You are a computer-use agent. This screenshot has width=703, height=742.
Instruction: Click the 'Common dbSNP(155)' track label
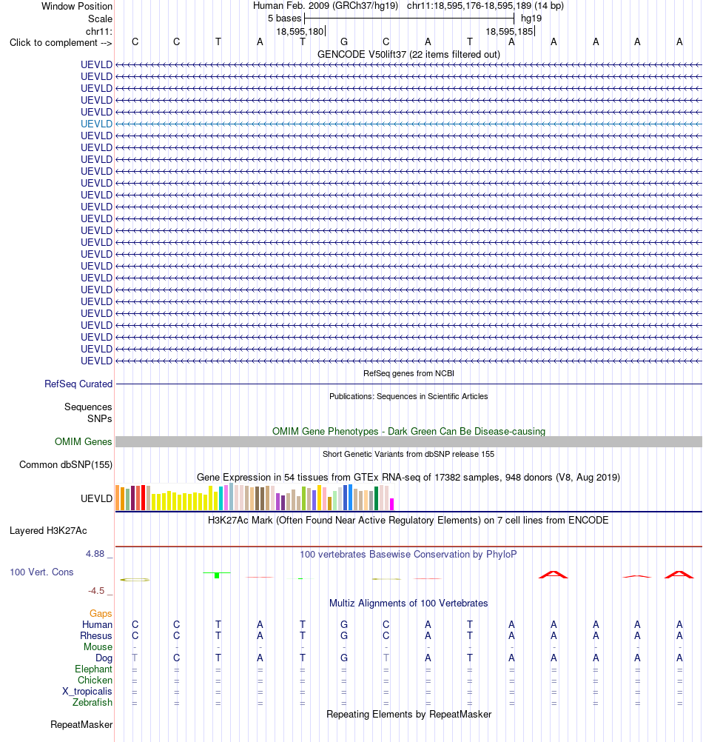(66, 465)
